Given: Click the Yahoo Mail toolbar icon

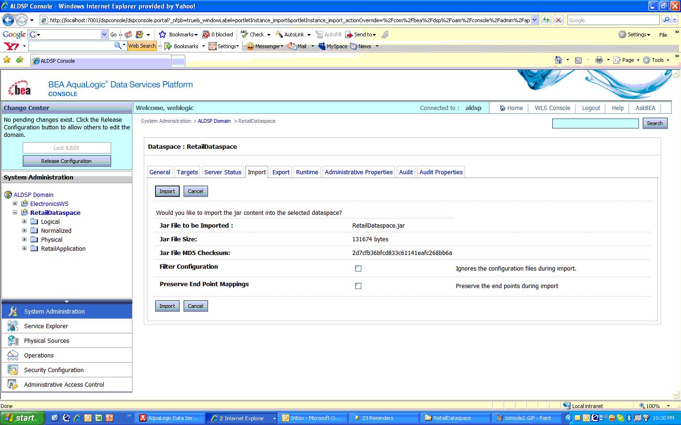Looking at the screenshot, I should [x=293, y=46].
